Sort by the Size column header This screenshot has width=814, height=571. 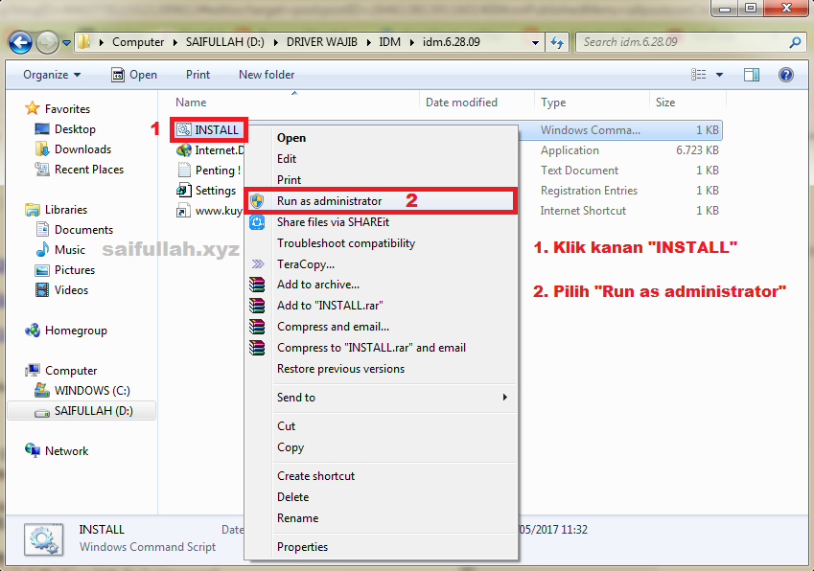[665, 103]
